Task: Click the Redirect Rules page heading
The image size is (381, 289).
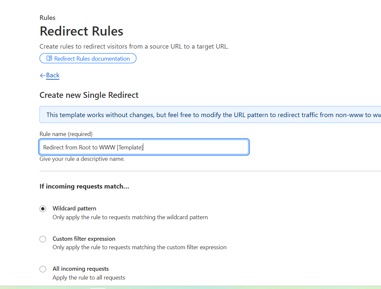Action: [x=81, y=31]
